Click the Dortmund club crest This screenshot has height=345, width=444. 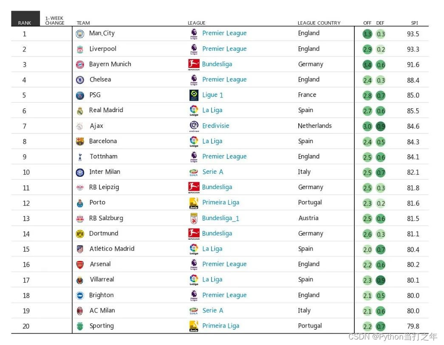pyautogui.click(x=80, y=234)
